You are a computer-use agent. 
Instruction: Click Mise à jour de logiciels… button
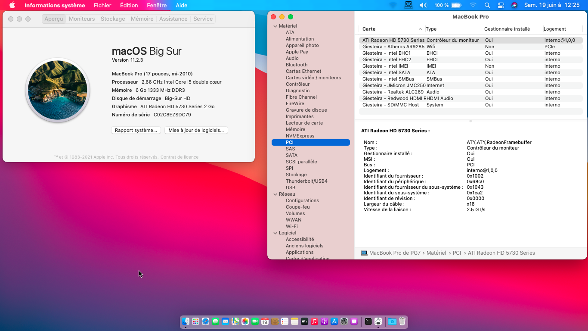(196, 130)
